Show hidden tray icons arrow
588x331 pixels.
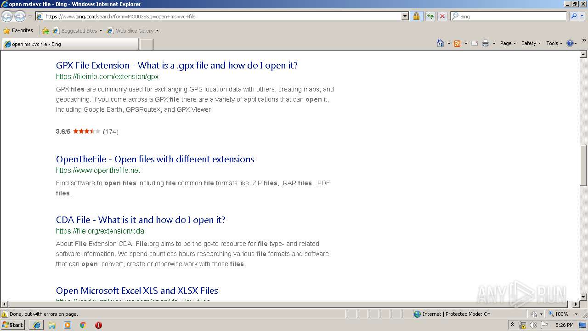pos(513,325)
